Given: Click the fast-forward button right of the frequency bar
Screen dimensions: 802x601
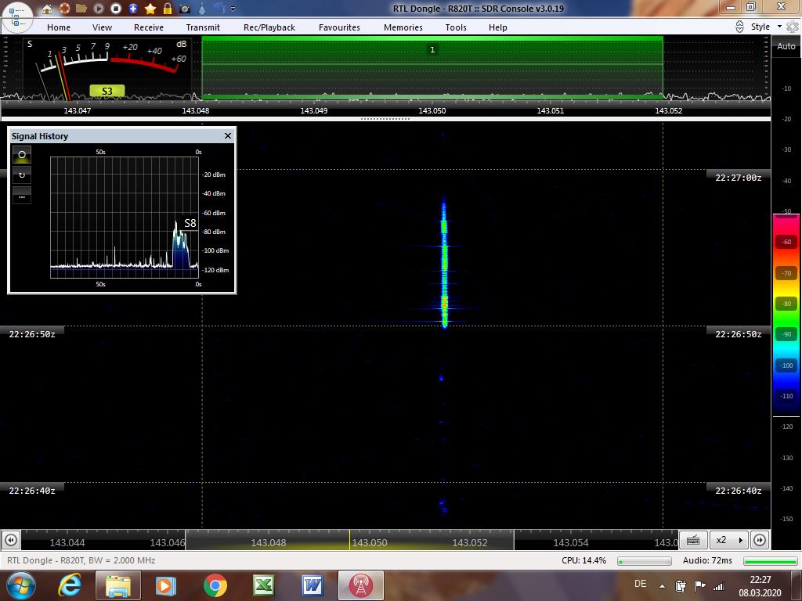Looking at the screenshot, I should 760,540.
